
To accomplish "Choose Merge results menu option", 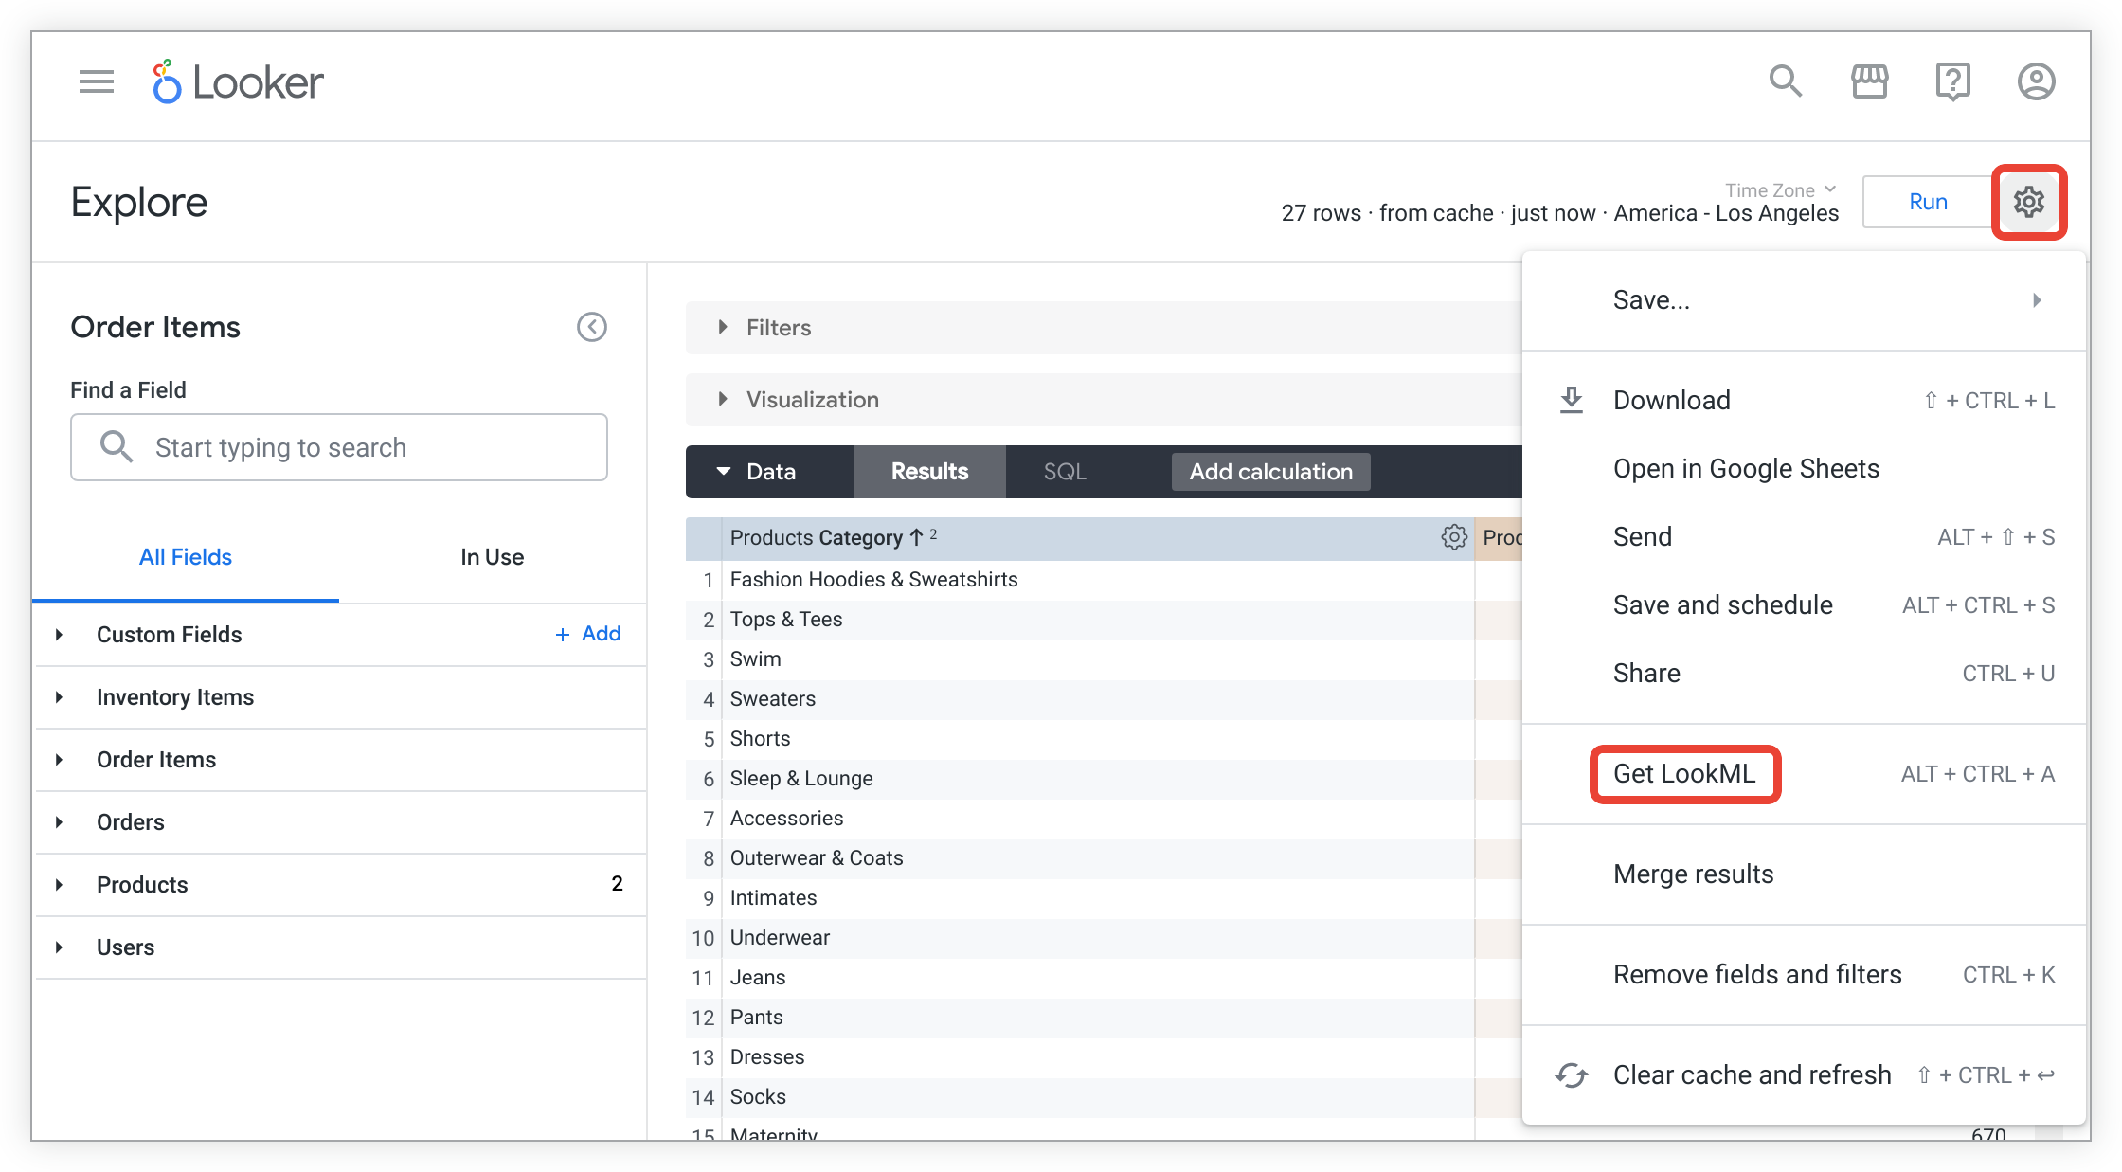I will pyautogui.click(x=1693, y=874).
